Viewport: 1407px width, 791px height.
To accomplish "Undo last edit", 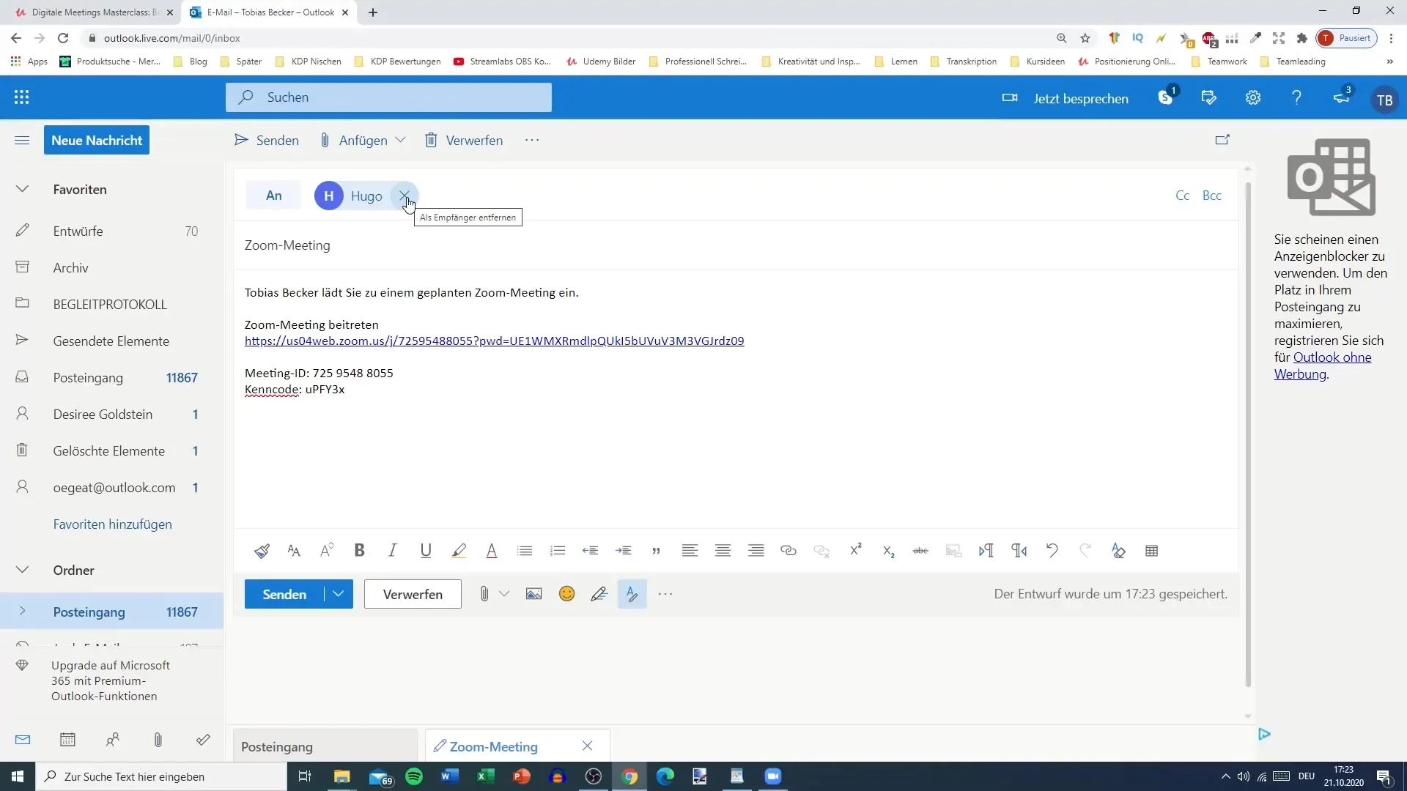I will pos(1052,551).
